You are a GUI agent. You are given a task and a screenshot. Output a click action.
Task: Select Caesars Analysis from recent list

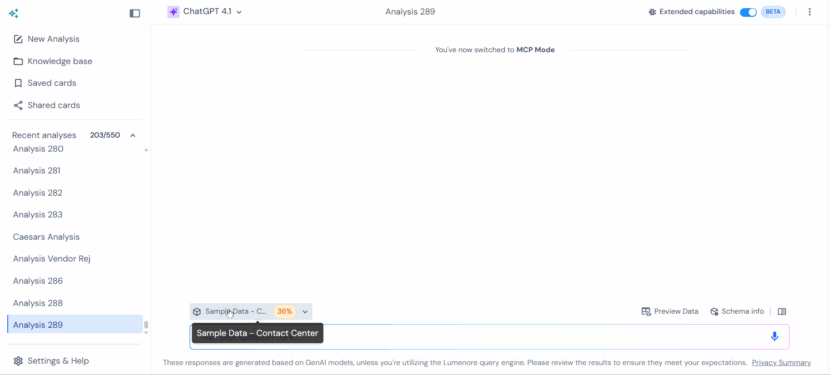(46, 237)
